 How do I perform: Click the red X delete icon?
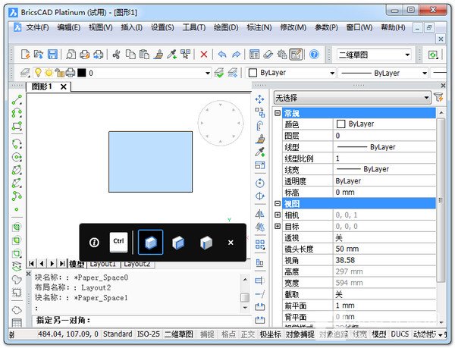(x=204, y=55)
